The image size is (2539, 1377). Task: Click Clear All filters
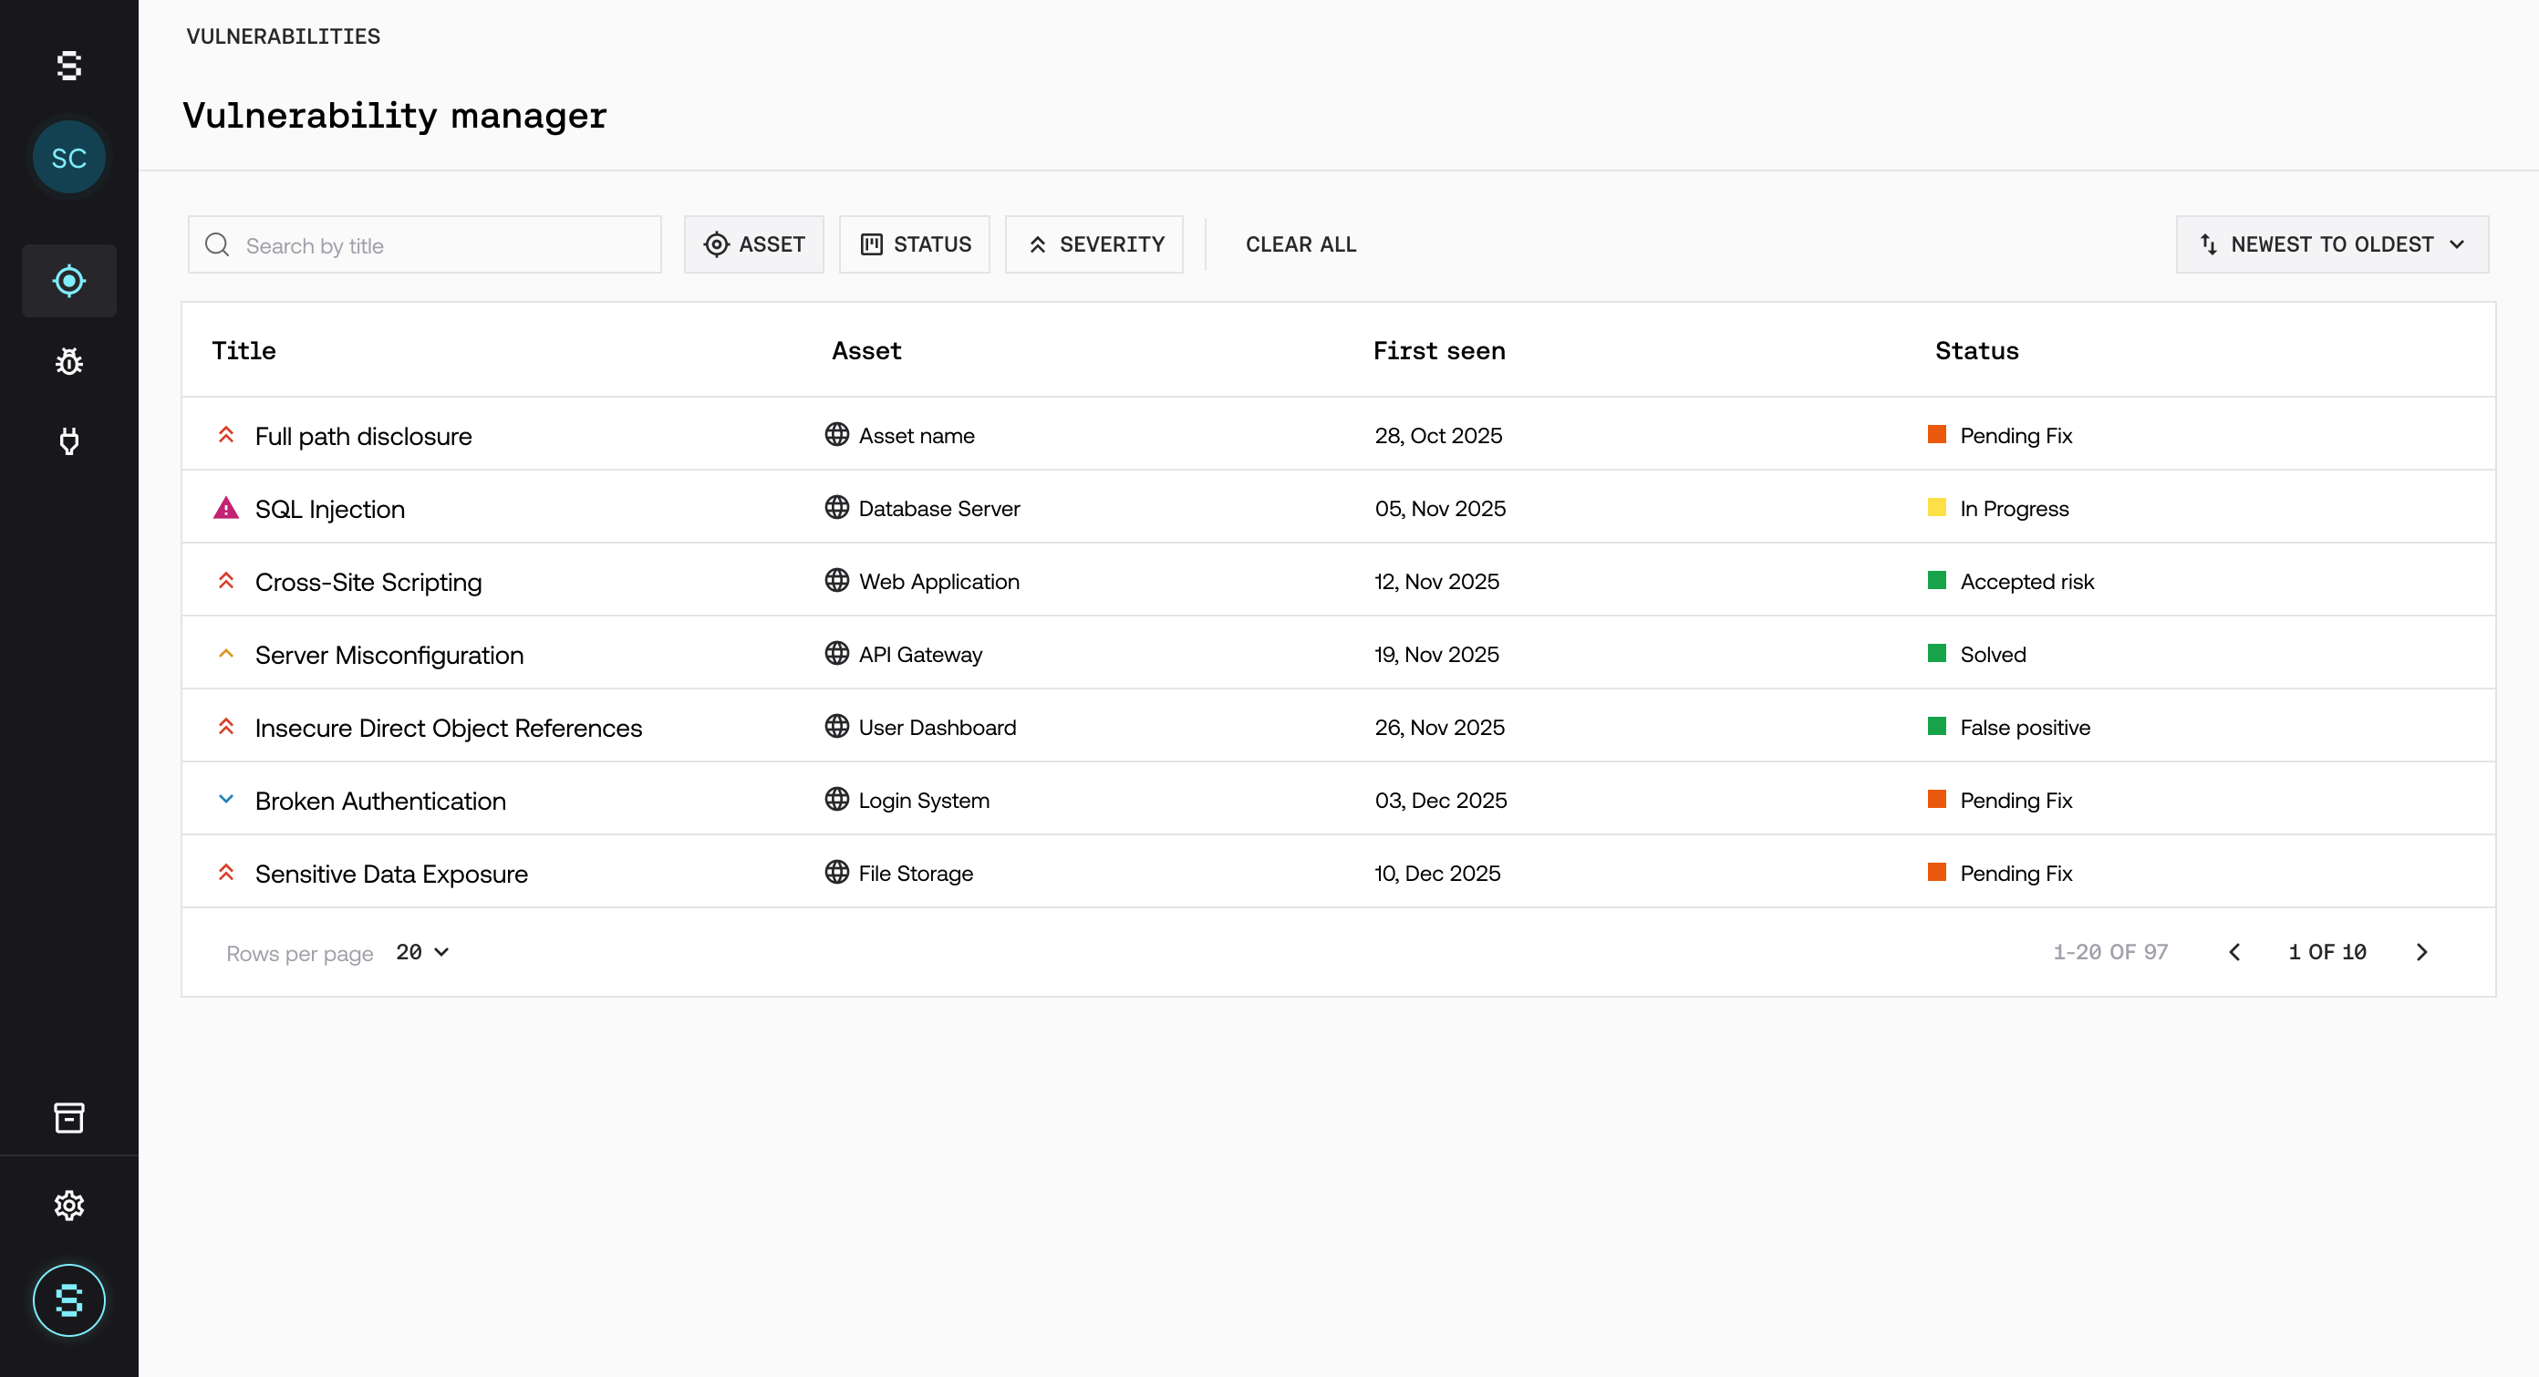[1301, 243]
